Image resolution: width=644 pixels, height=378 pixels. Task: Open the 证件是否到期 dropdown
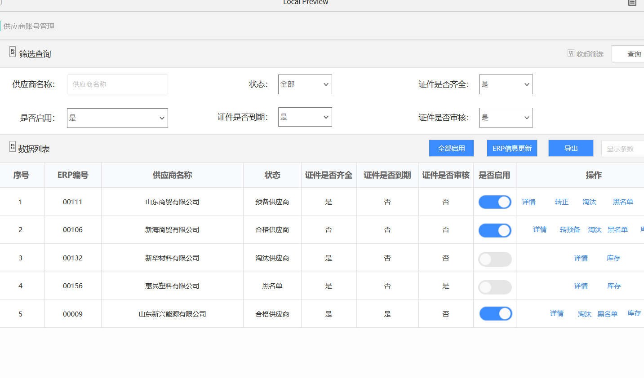tap(305, 117)
